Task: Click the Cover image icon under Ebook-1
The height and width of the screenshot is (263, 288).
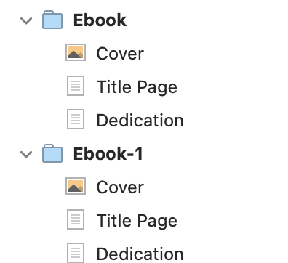Action: tap(76, 186)
